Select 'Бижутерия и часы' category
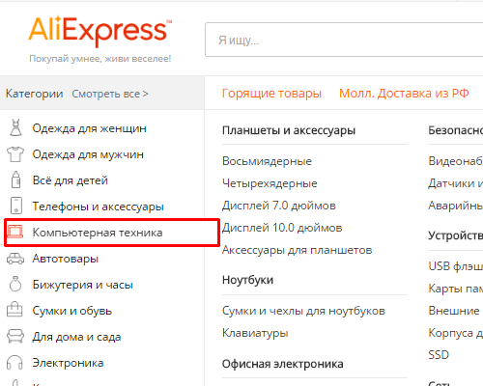The image size is (483, 386). [x=83, y=285]
